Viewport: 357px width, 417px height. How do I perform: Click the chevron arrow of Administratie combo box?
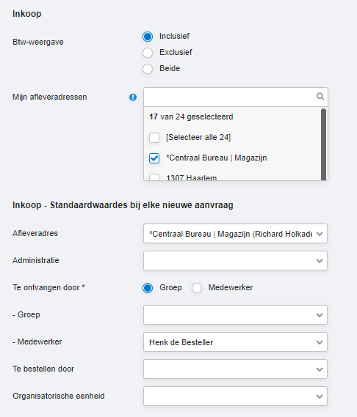(320, 261)
